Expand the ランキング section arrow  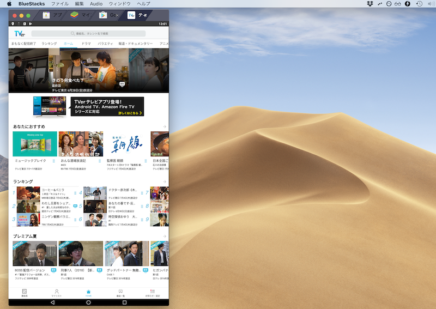pos(165,181)
